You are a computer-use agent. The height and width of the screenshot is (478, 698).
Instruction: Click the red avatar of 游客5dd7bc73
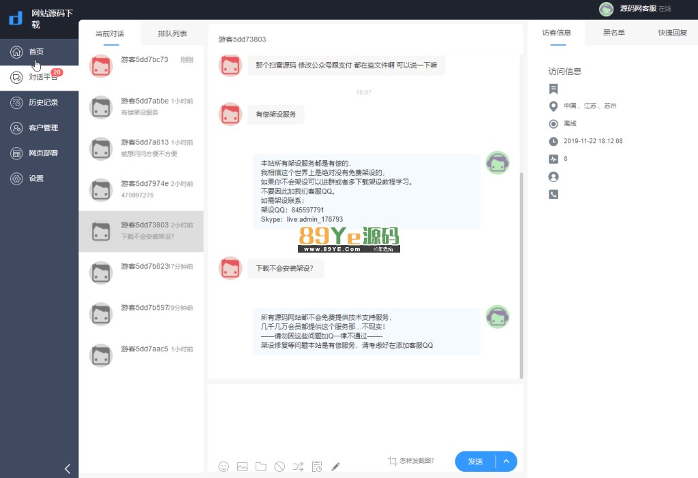pos(101,66)
